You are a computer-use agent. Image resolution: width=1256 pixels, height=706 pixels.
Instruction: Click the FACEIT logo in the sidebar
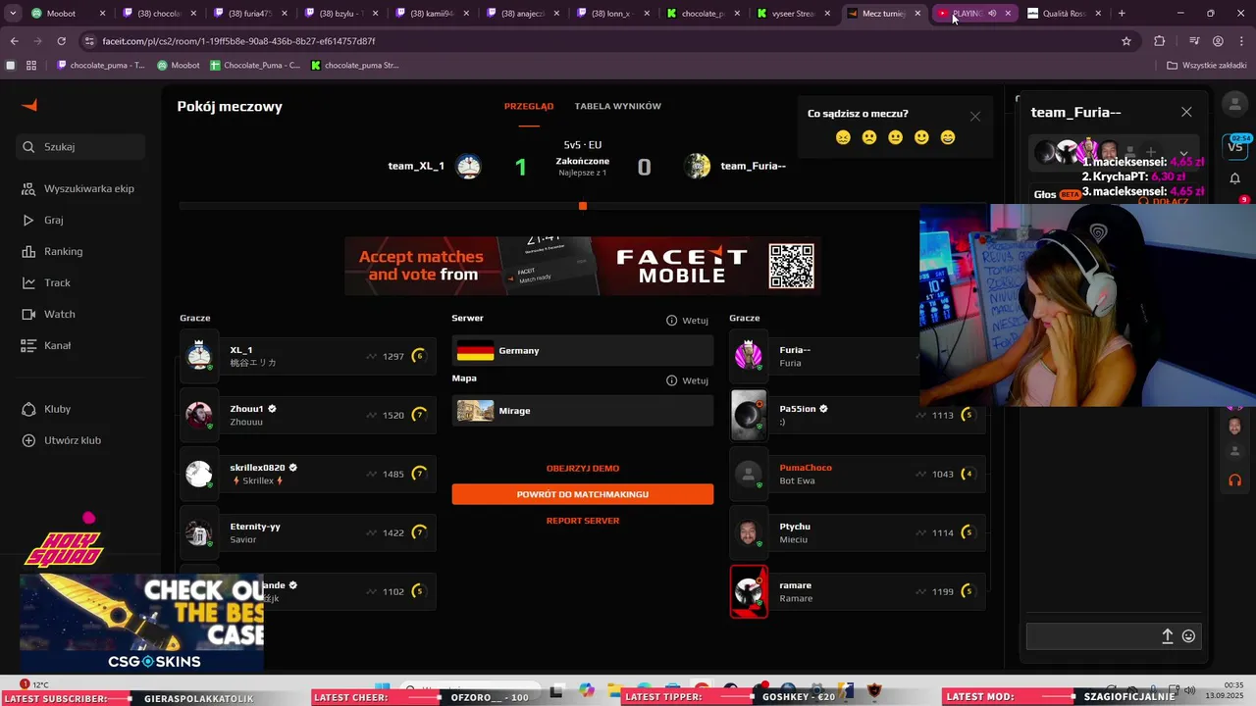(29, 106)
